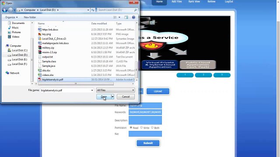Open recent pages dropdown beside Forward
Screen dimensions: 280x157
(x=14, y=10)
